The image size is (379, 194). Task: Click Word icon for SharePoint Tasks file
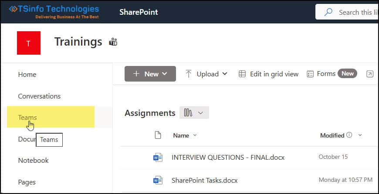coord(158,180)
